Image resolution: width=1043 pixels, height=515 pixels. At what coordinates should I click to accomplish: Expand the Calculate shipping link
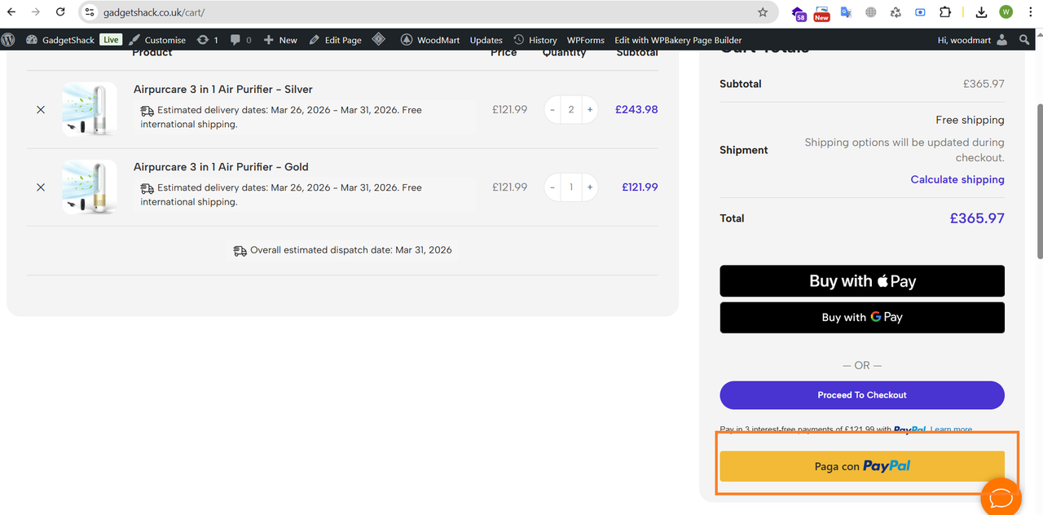(957, 179)
